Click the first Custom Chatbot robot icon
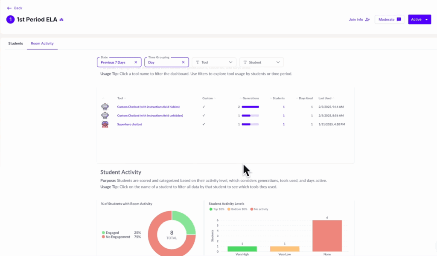Image resolution: width=437 pixels, height=256 pixels. [105, 107]
